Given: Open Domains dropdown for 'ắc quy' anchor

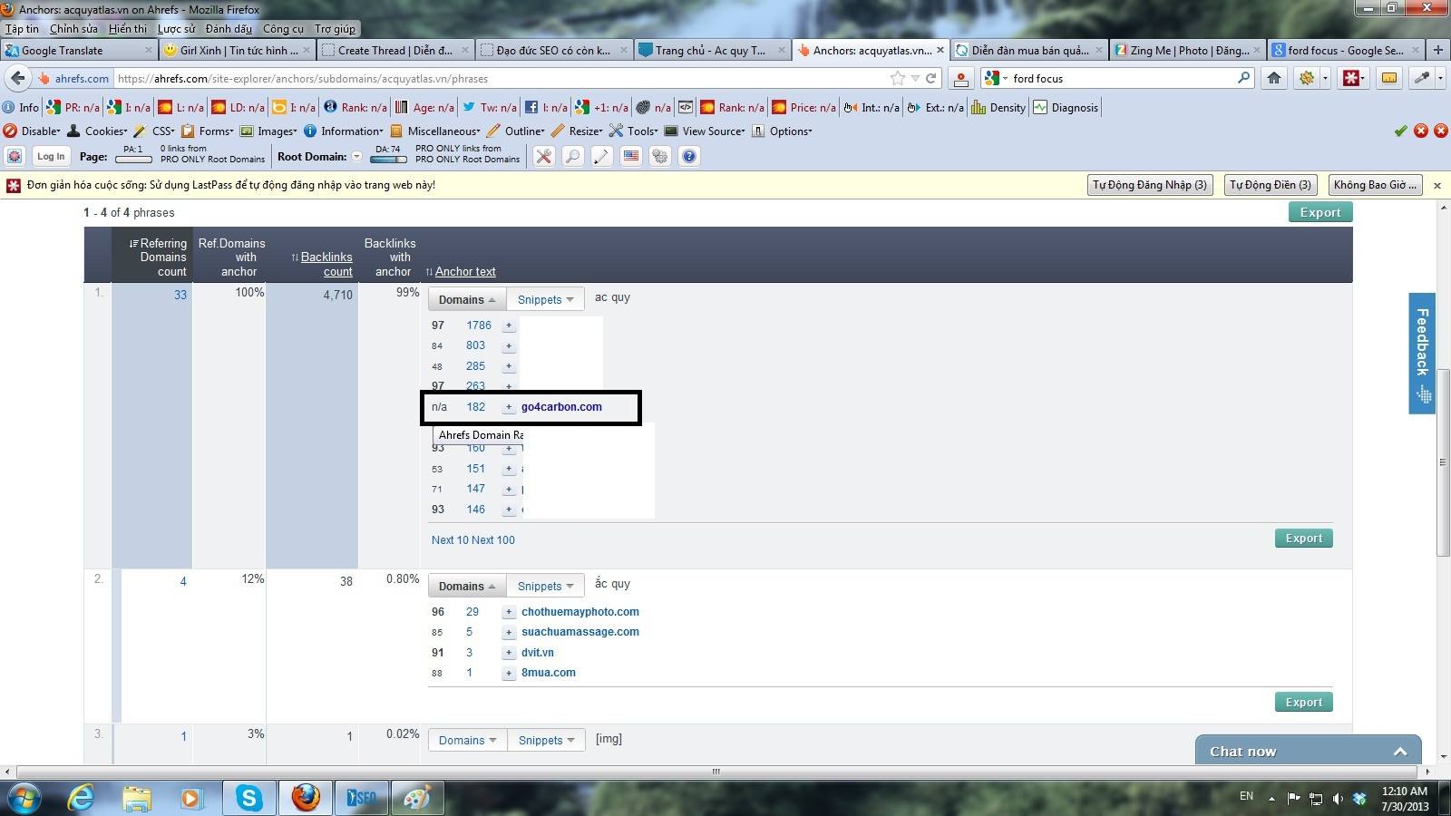Looking at the screenshot, I should tap(467, 586).
